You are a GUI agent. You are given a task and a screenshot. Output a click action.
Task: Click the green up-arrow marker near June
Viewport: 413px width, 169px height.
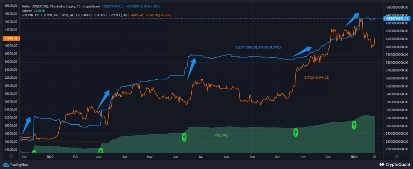[x=184, y=137]
